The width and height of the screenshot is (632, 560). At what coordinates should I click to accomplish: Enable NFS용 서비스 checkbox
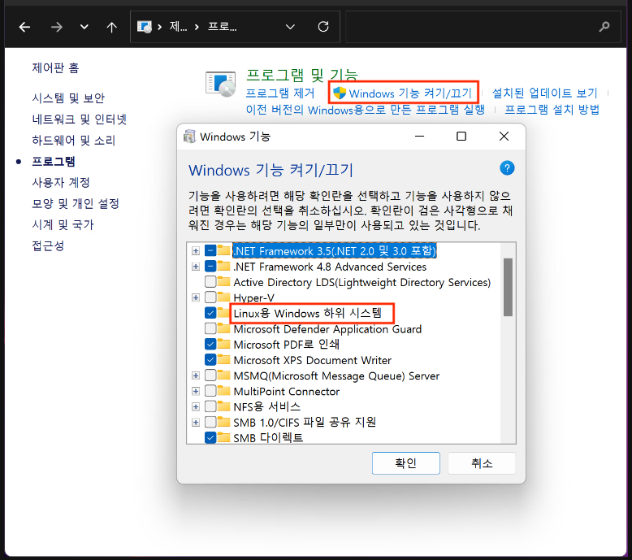pyautogui.click(x=210, y=406)
